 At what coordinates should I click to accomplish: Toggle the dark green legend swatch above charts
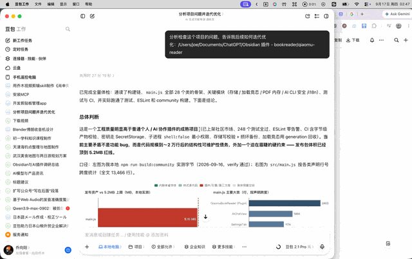tap(156, 186)
